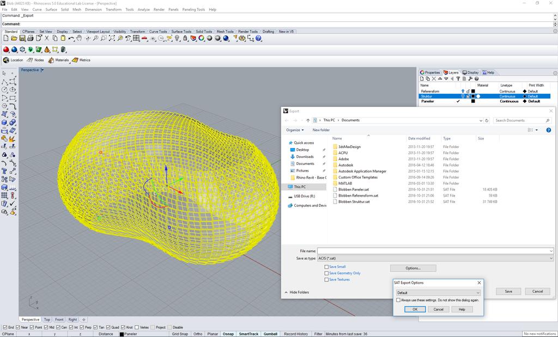The image size is (558, 337).
Task: Enable the Save Geometry Only checkbox
Action: tap(326, 273)
